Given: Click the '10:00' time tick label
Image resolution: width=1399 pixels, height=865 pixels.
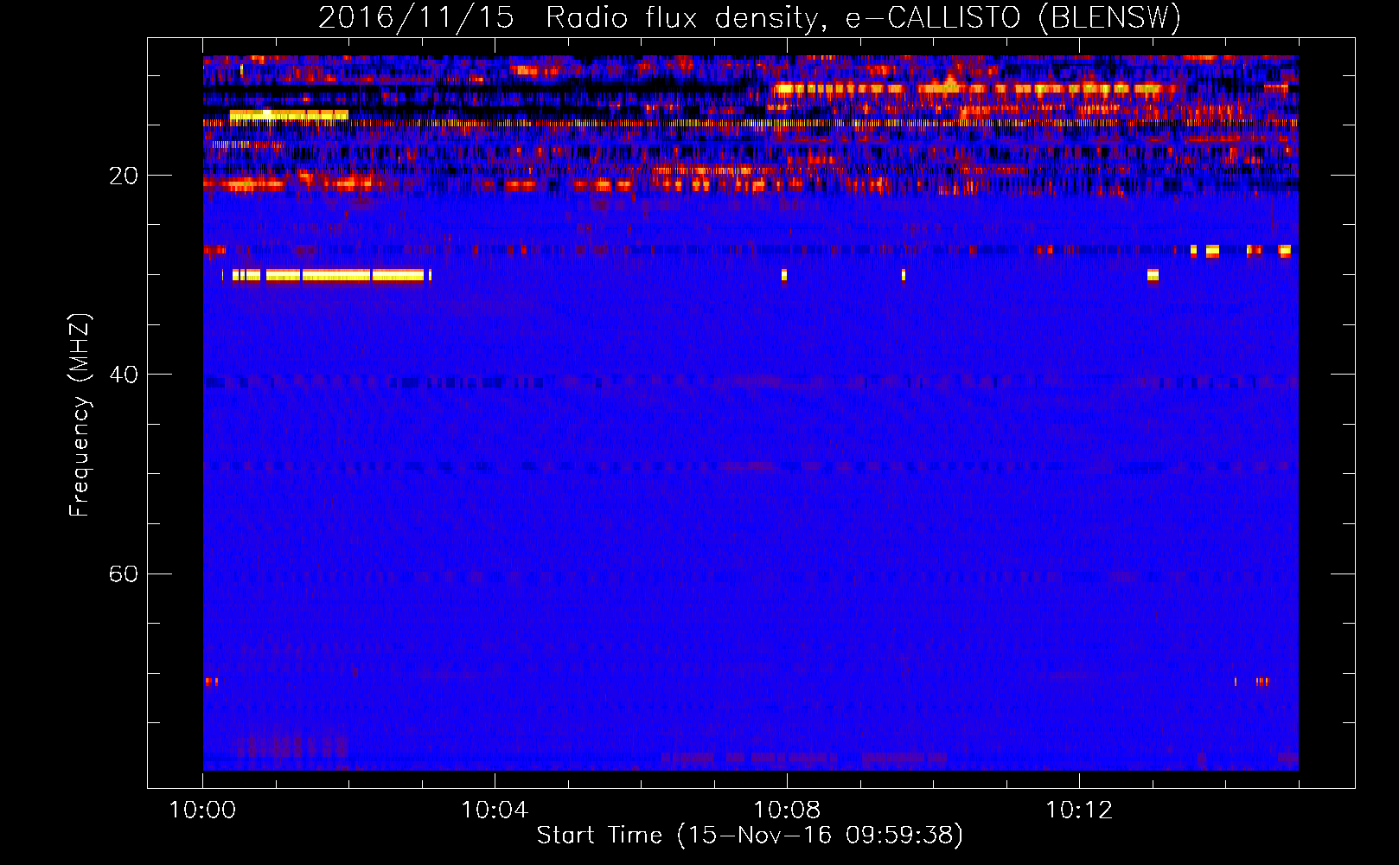Looking at the screenshot, I should [x=202, y=811].
